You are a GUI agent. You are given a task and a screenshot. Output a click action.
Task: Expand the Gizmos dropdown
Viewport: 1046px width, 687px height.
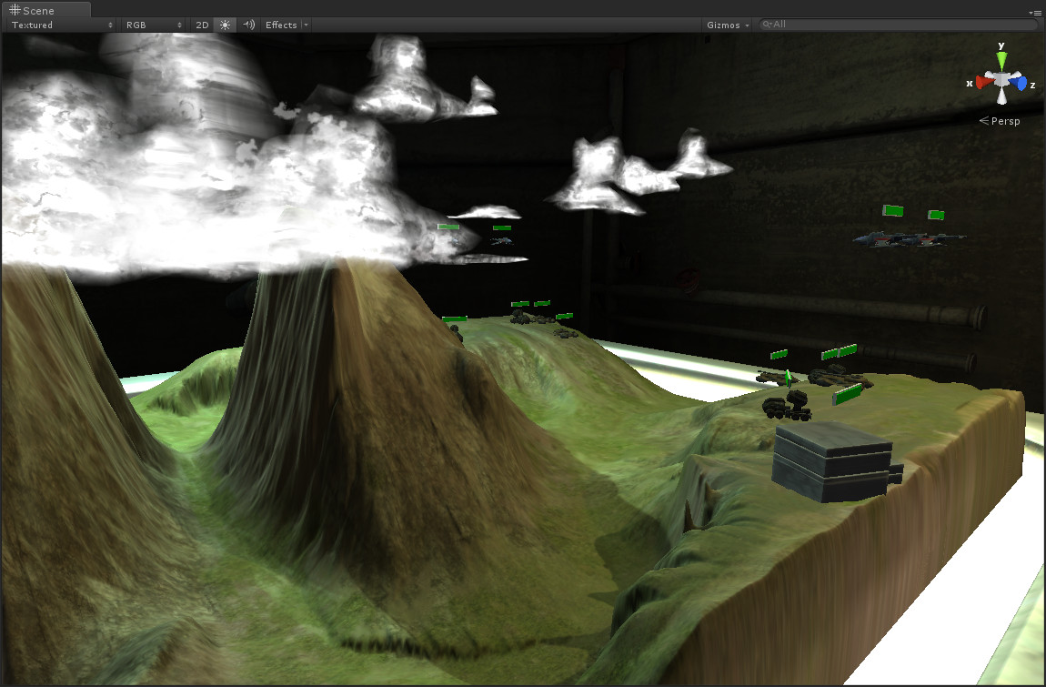tap(729, 25)
